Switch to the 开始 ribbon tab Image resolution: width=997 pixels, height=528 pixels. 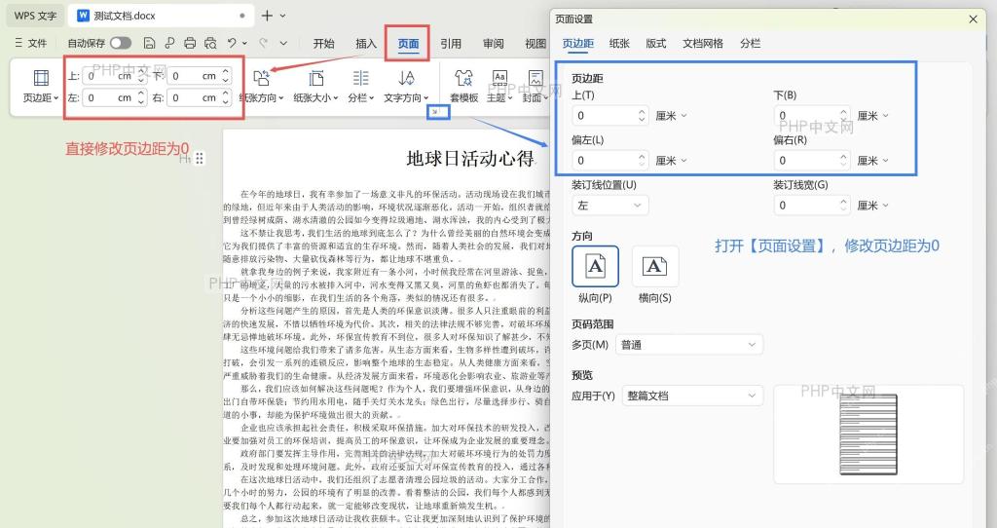323,43
